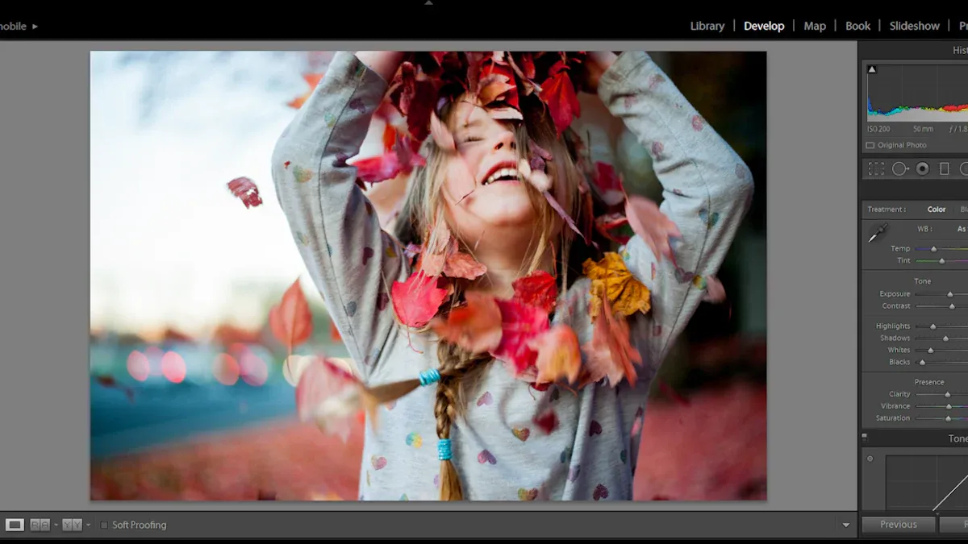This screenshot has width=968, height=544.
Task: Open the Slideshow module
Action: pyautogui.click(x=914, y=26)
